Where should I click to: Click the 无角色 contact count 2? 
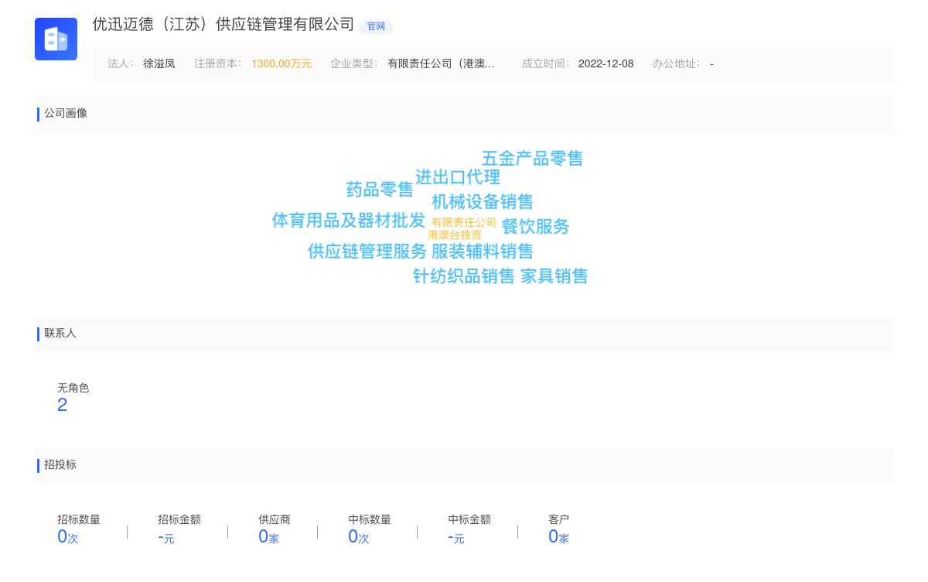click(x=63, y=405)
